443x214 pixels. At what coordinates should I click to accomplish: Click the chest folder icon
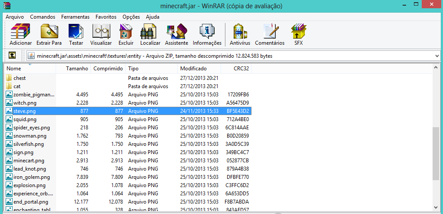(9, 78)
